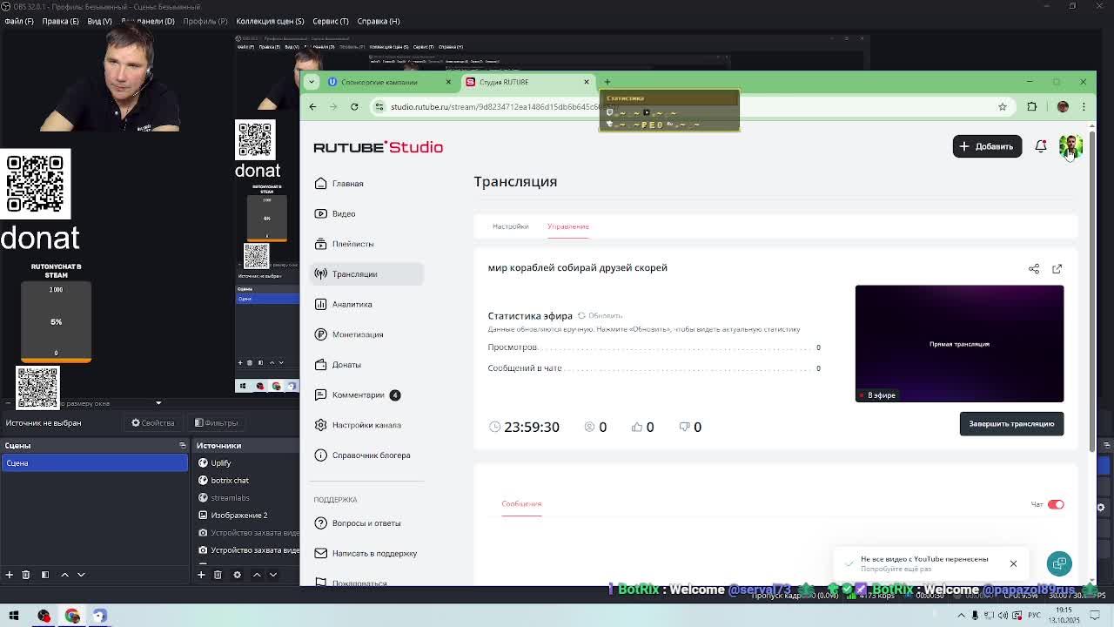
Task: Click the Свойства button in OBS
Action: pyautogui.click(x=153, y=423)
